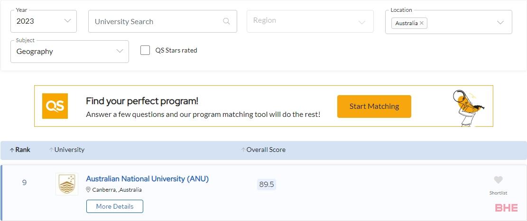Click the telescope illustration in the banner
This screenshot has height=221, width=527.
(x=468, y=107)
